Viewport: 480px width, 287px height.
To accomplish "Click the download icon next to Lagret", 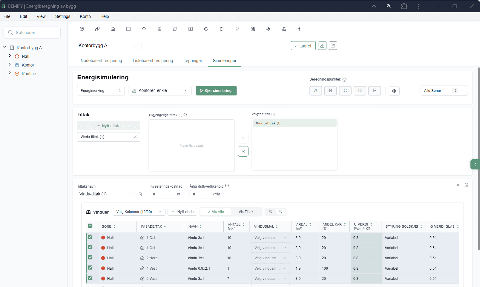I will point(322,46).
